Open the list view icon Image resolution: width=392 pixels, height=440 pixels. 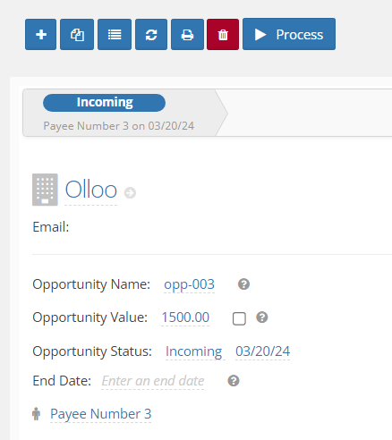[x=115, y=34]
